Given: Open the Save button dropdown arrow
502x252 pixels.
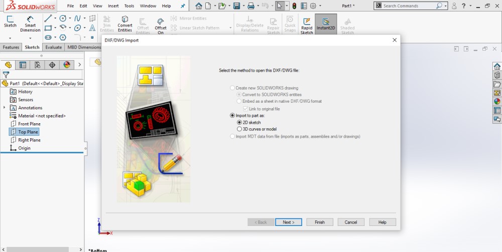Looking at the screenshot, I should point(243,6).
